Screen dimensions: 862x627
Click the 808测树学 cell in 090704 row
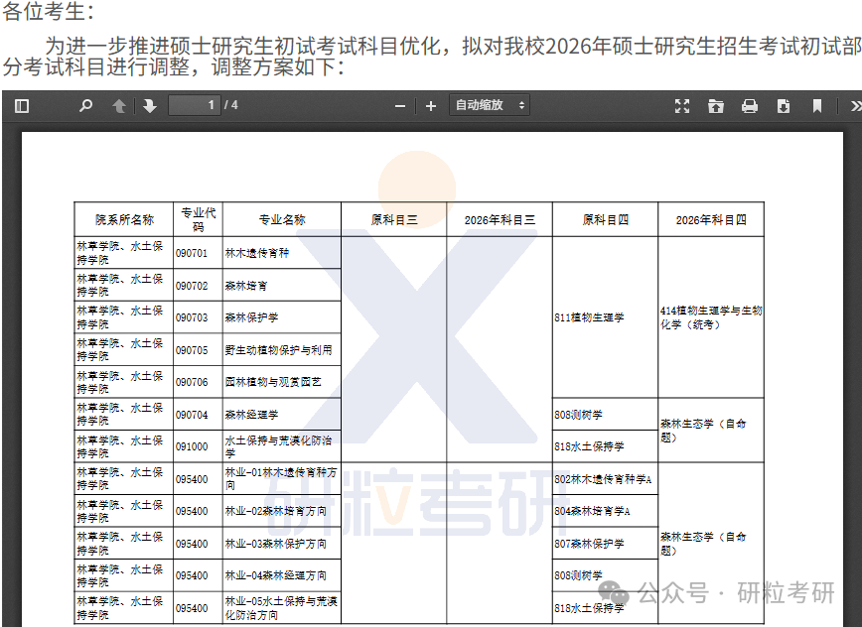tap(605, 415)
